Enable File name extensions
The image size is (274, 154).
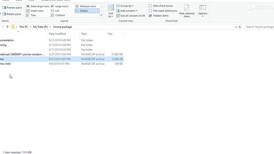click(163, 11)
